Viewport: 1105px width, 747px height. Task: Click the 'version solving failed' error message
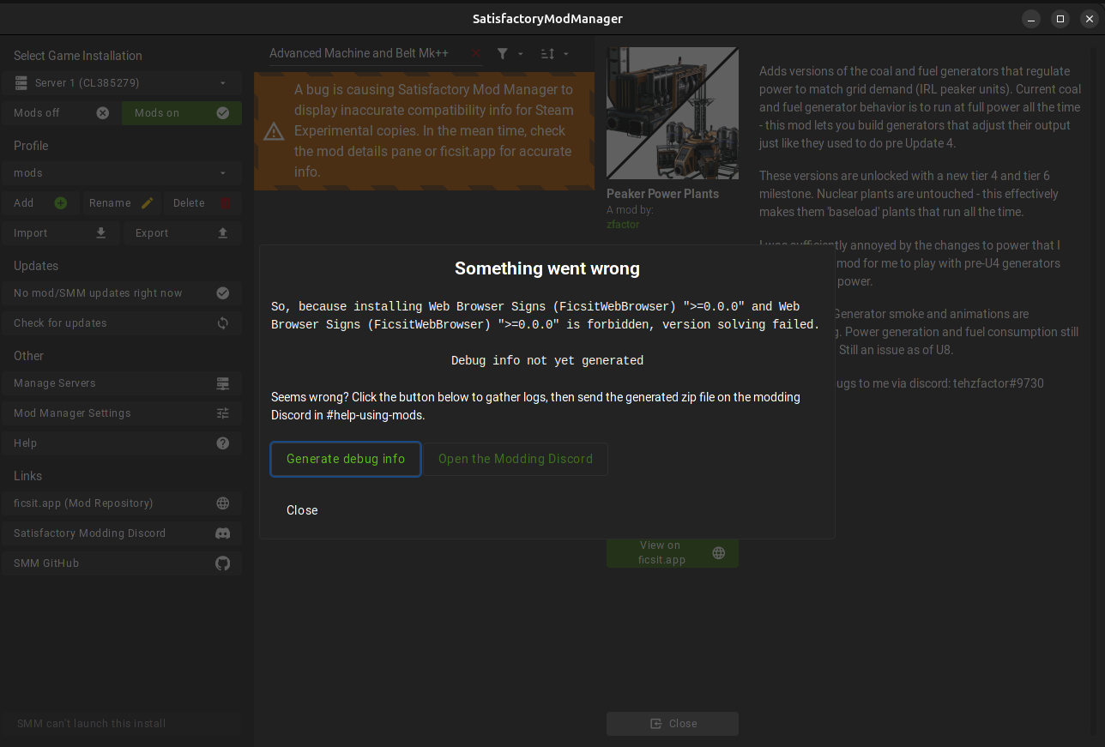point(546,316)
